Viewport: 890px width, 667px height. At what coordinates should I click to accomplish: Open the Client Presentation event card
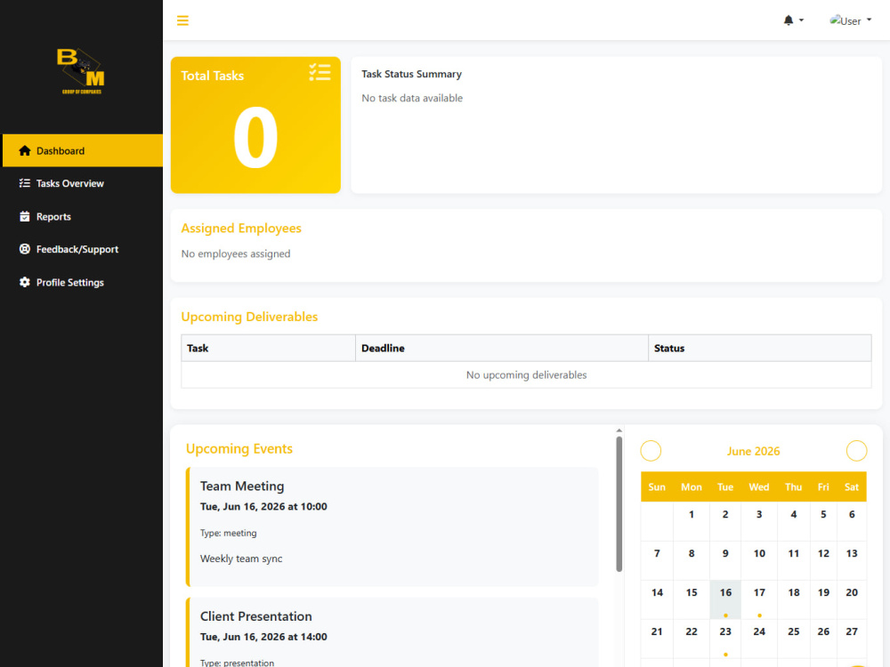coord(392,631)
